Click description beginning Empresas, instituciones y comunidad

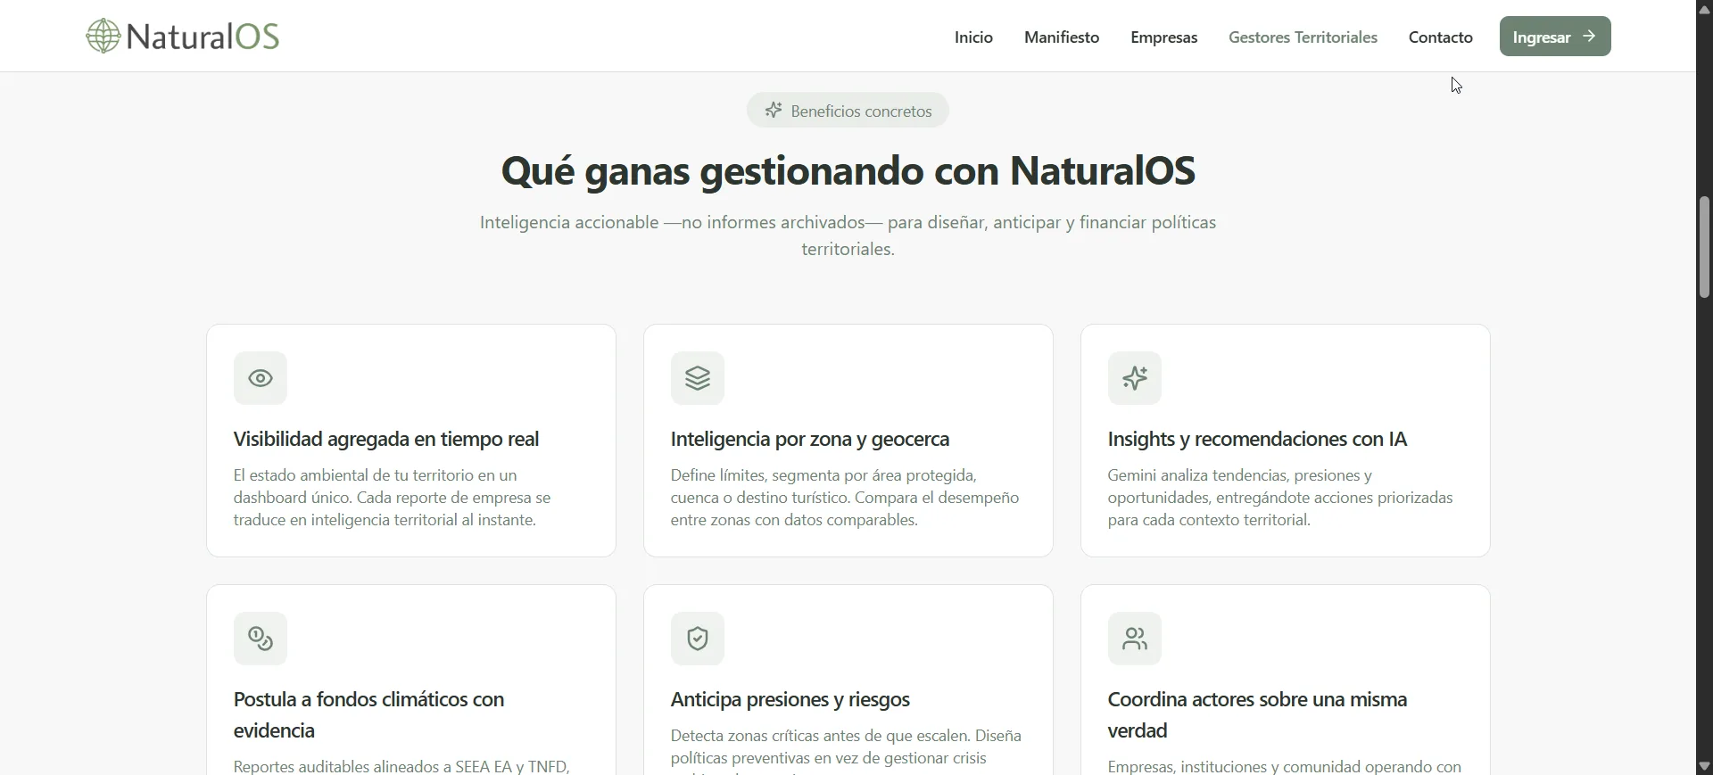[1285, 766]
